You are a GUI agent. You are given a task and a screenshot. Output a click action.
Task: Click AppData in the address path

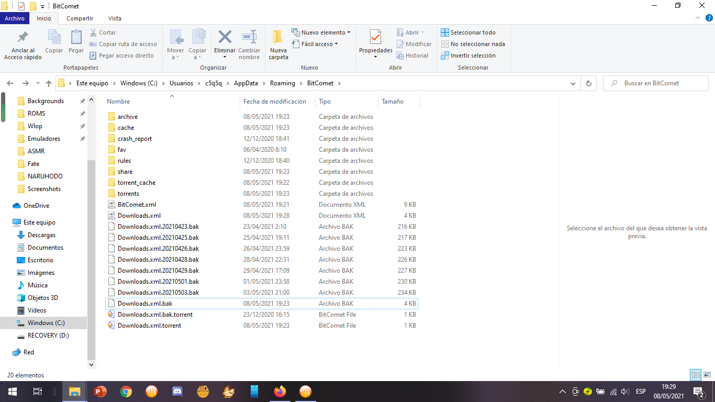[246, 83]
